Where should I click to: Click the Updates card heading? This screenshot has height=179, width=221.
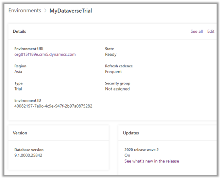(x=131, y=133)
